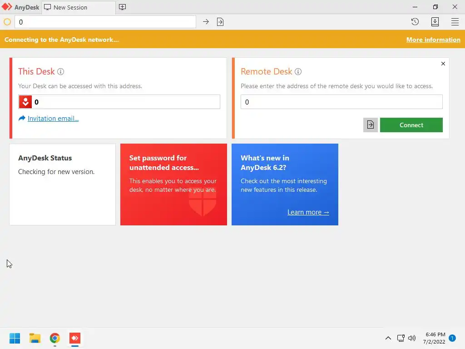Click the connection status circle indicator
Screen dimensions: 465x349
coord(7,22)
